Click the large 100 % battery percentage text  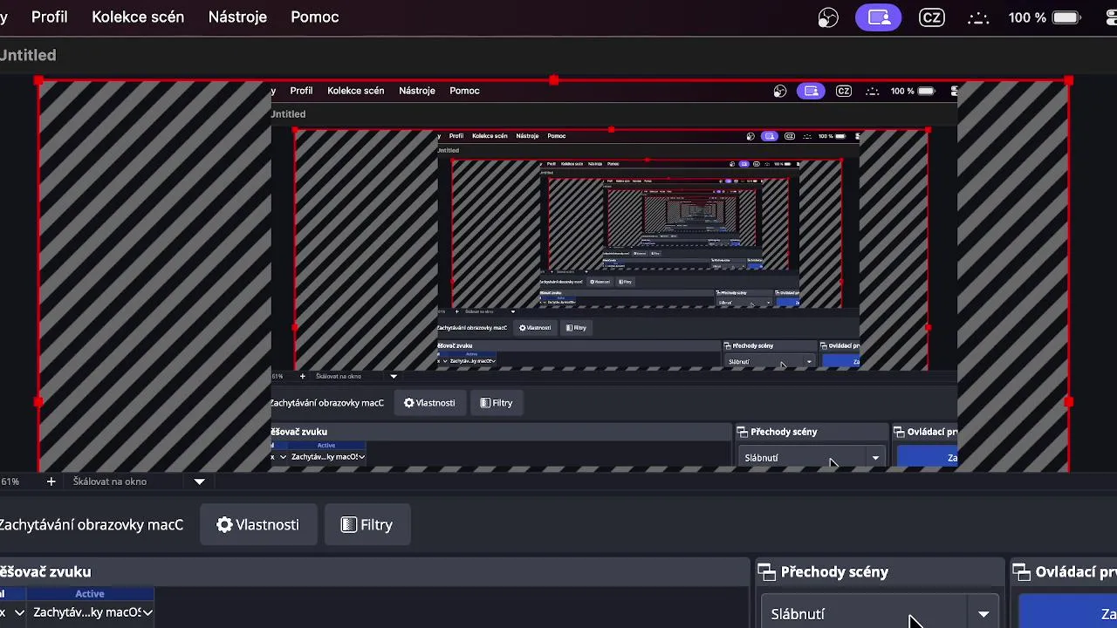[x=1027, y=17]
